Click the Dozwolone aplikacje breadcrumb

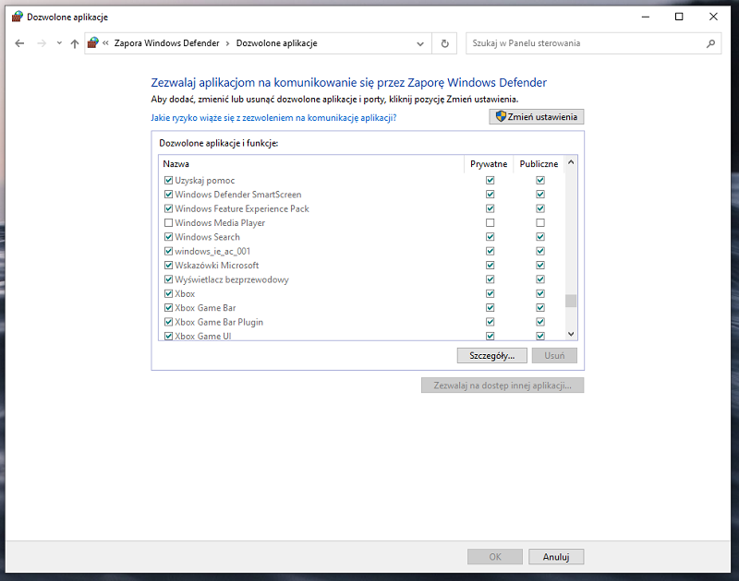click(276, 43)
